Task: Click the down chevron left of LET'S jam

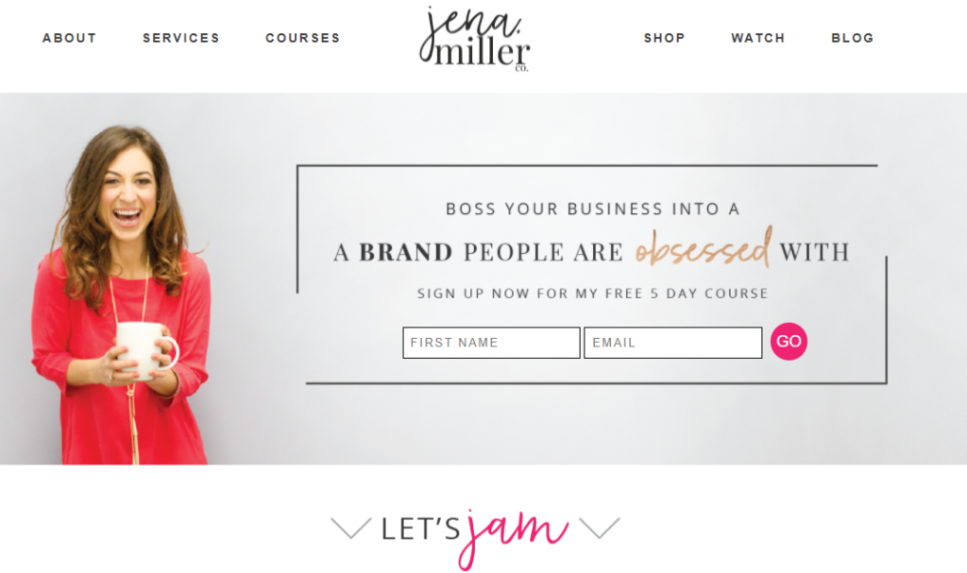Action: [x=351, y=528]
